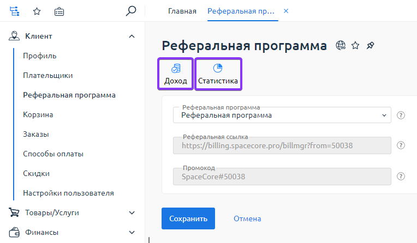This screenshot has height=243, width=417.
Task: Open the Доход toolbar button
Action: [x=175, y=74]
